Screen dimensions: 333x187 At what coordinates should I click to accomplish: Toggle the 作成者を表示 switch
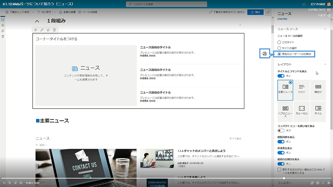coord(281,153)
